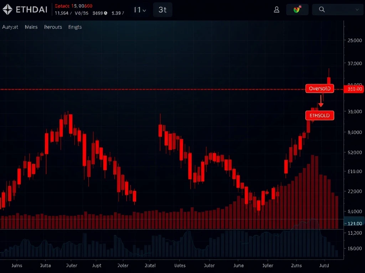
Task: Open the Emgts tab
Action: 75,27
